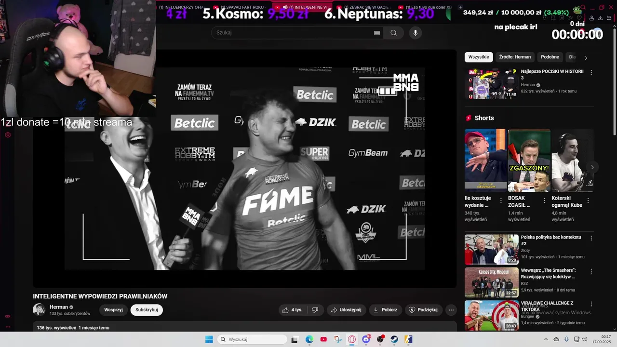Click microphone icon in system tray
Viewport: 617px width, 347px height.
point(566,339)
